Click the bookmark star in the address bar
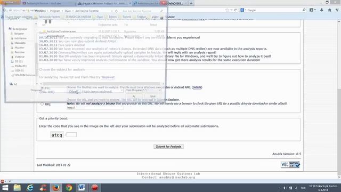 pyautogui.click(x=227, y=10)
